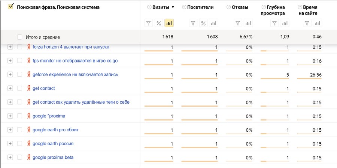
Task: Sort by Глубина просмотра column header
Action: pyautogui.click(x=273, y=10)
